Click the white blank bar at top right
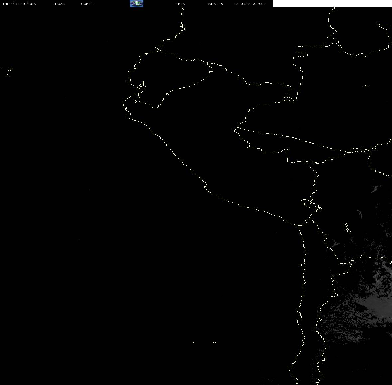This screenshot has height=385, width=392. point(332,4)
